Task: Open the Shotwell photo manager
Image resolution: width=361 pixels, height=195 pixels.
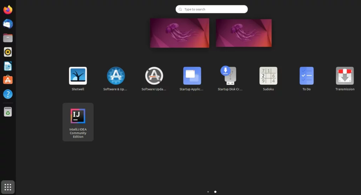Action: (78, 76)
